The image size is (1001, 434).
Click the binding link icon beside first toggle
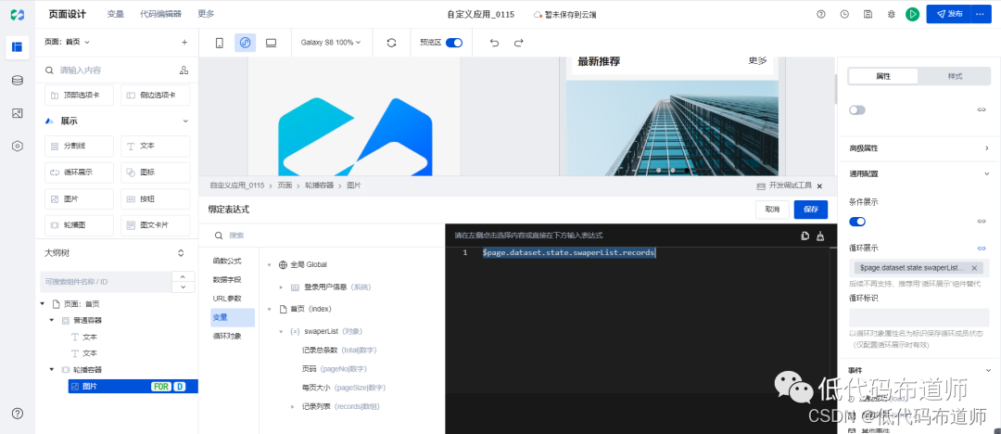tap(982, 110)
